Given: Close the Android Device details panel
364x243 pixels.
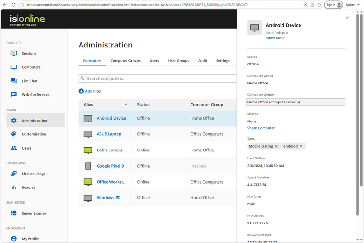Looking at the screenshot, I should (x=347, y=18).
